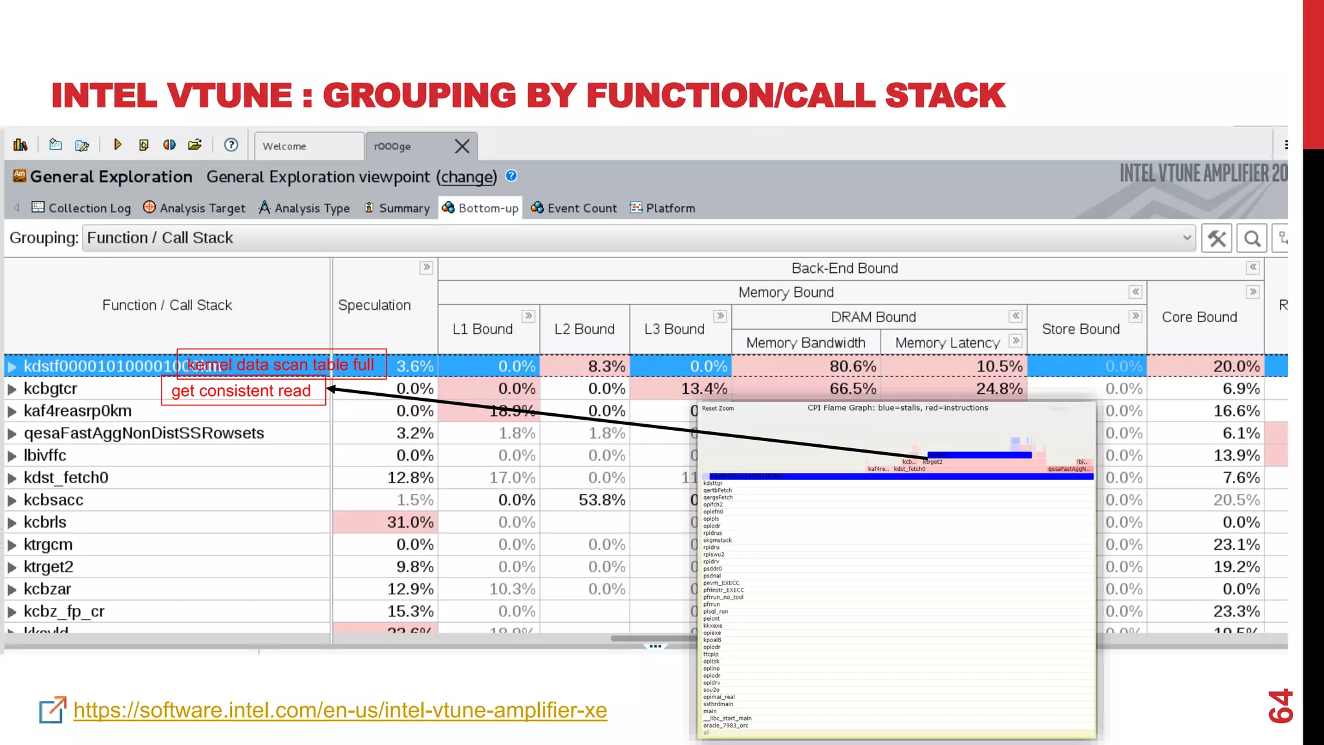Click the 31.0% Speculation cell for kcbrls

[385, 522]
